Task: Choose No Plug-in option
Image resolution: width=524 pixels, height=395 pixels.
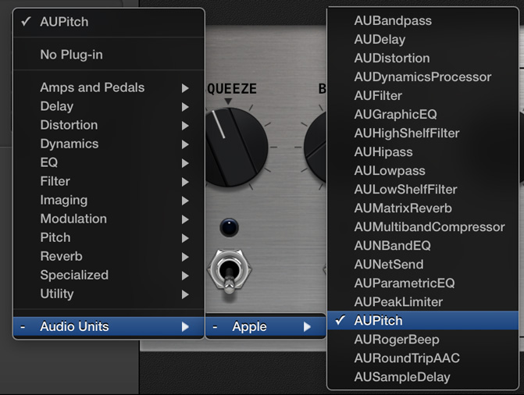Action: 109,55
